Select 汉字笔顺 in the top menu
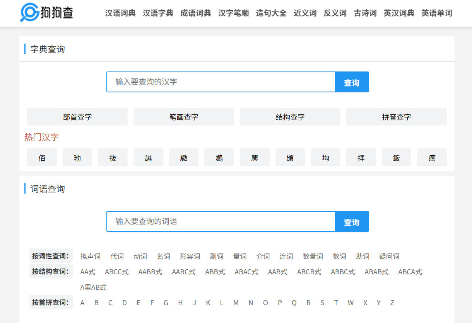The width and height of the screenshot is (472, 323). (x=234, y=13)
